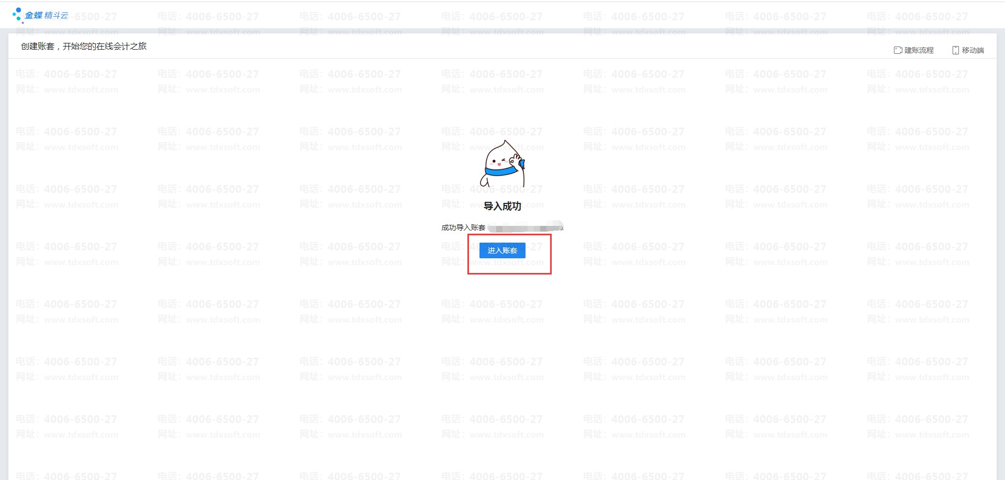Click the 建账流程 video camera icon
This screenshot has height=480, width=1005.
(898, 50)
